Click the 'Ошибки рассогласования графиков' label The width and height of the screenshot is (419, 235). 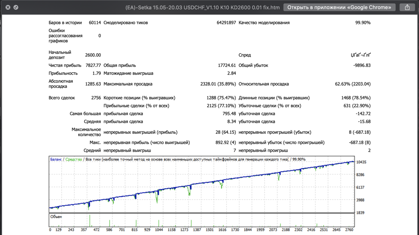[x=66, y=36]
